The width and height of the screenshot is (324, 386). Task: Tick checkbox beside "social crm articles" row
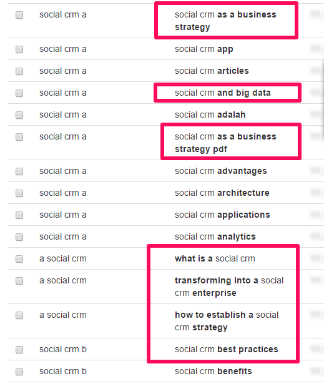(x=19, y=71)
